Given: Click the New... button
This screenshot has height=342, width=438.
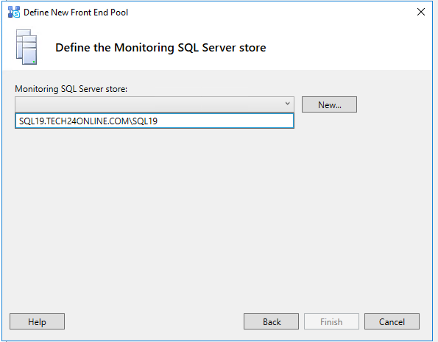Looking at the screenshot, I should point(329,104).
